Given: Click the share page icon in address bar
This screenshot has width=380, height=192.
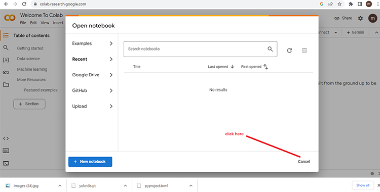Looking at the screenshot, I should pyautogui.click(x=330, y=4).
